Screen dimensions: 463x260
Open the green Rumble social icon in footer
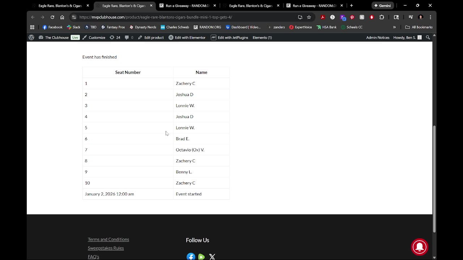point(201,257)
